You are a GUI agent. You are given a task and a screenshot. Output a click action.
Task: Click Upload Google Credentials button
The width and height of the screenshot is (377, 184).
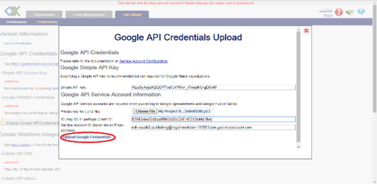(x=87, y=137)
